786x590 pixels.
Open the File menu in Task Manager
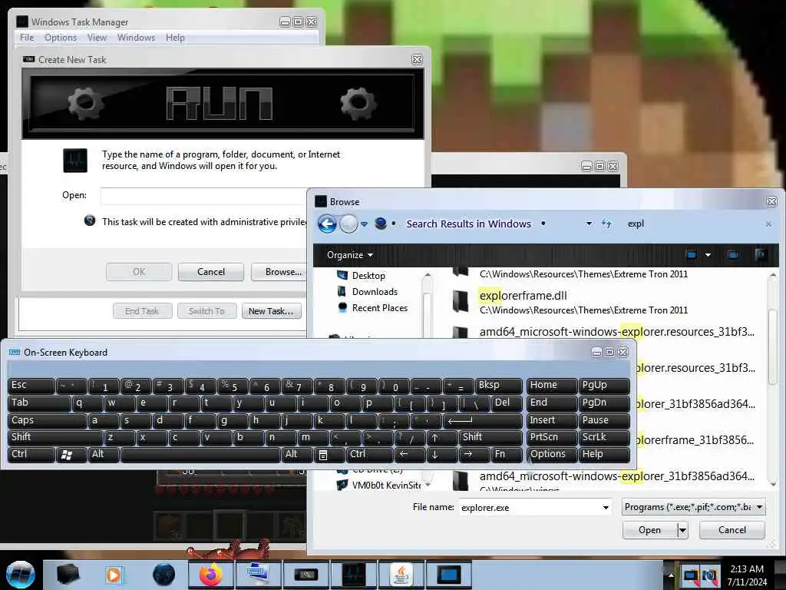[x=27, y=38]
